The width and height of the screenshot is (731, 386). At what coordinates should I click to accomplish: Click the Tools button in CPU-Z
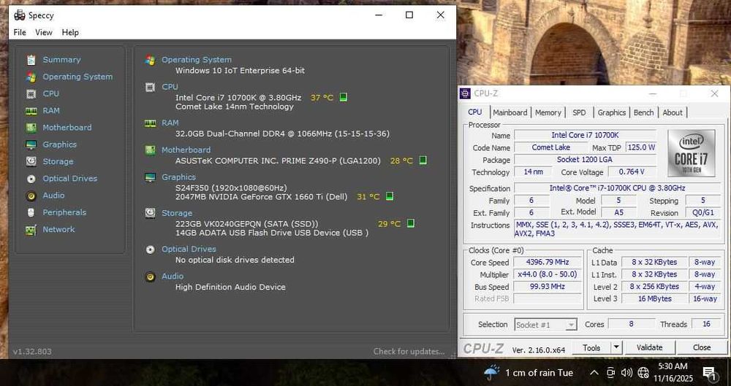coord(591,347)
